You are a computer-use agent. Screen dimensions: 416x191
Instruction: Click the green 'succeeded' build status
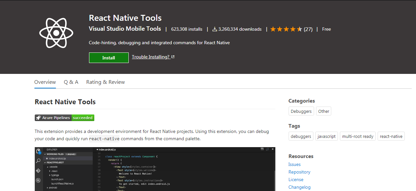(83, 118)
